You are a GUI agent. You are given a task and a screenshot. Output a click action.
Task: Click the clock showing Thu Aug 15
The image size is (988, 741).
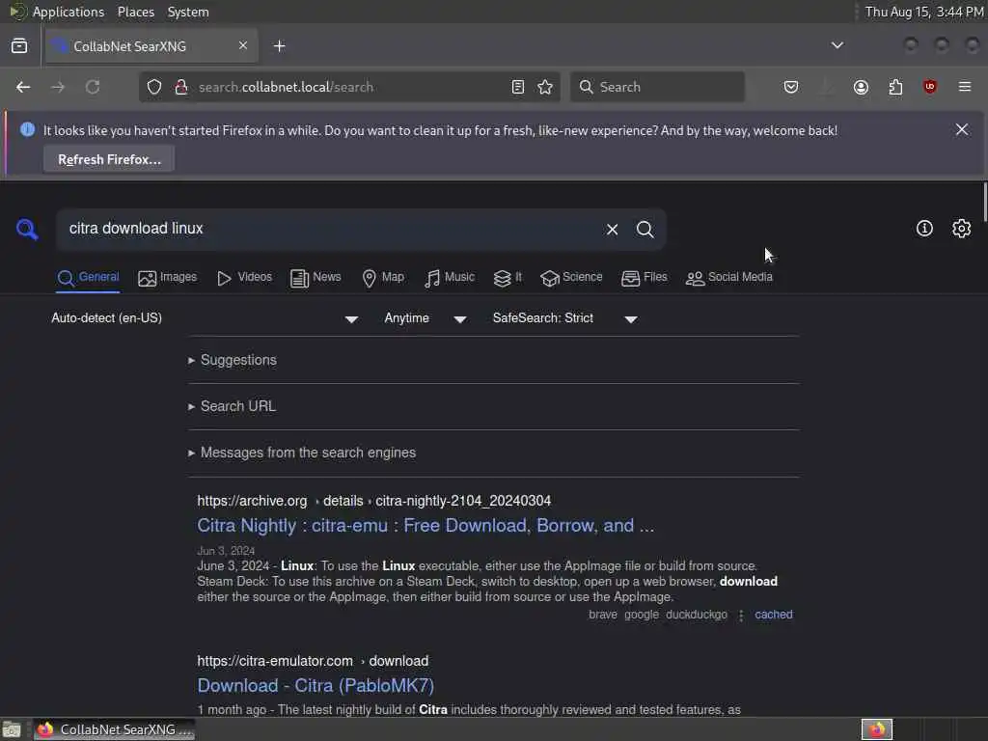(x=923, y=12)
